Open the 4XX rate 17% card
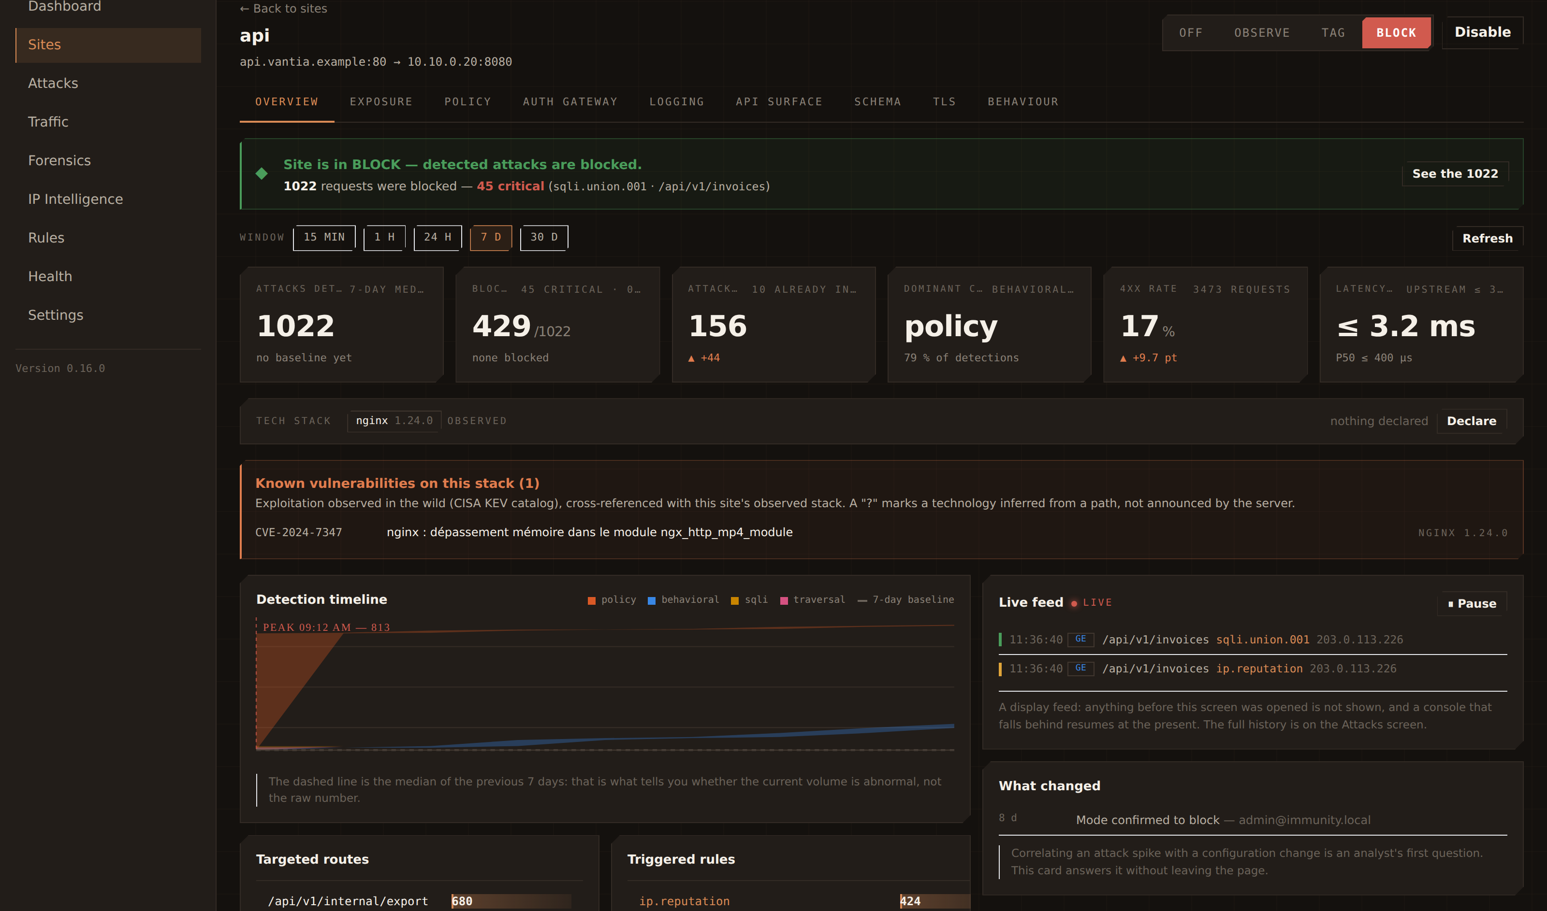Screen dimensions: 1547x911 (x=1205, y=324)
